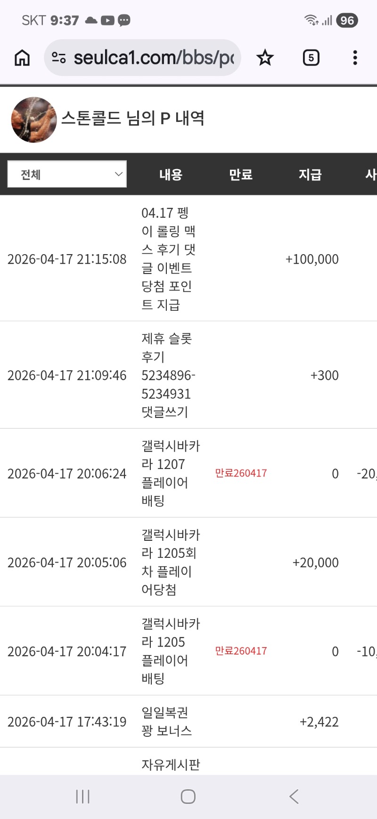Image resolution: width=377 pixels, height=819 pixels.
Task: Tap the 갤럭시바카라 1205회차 플레이어당첨 entry
Action: click(x=170, y=562)
